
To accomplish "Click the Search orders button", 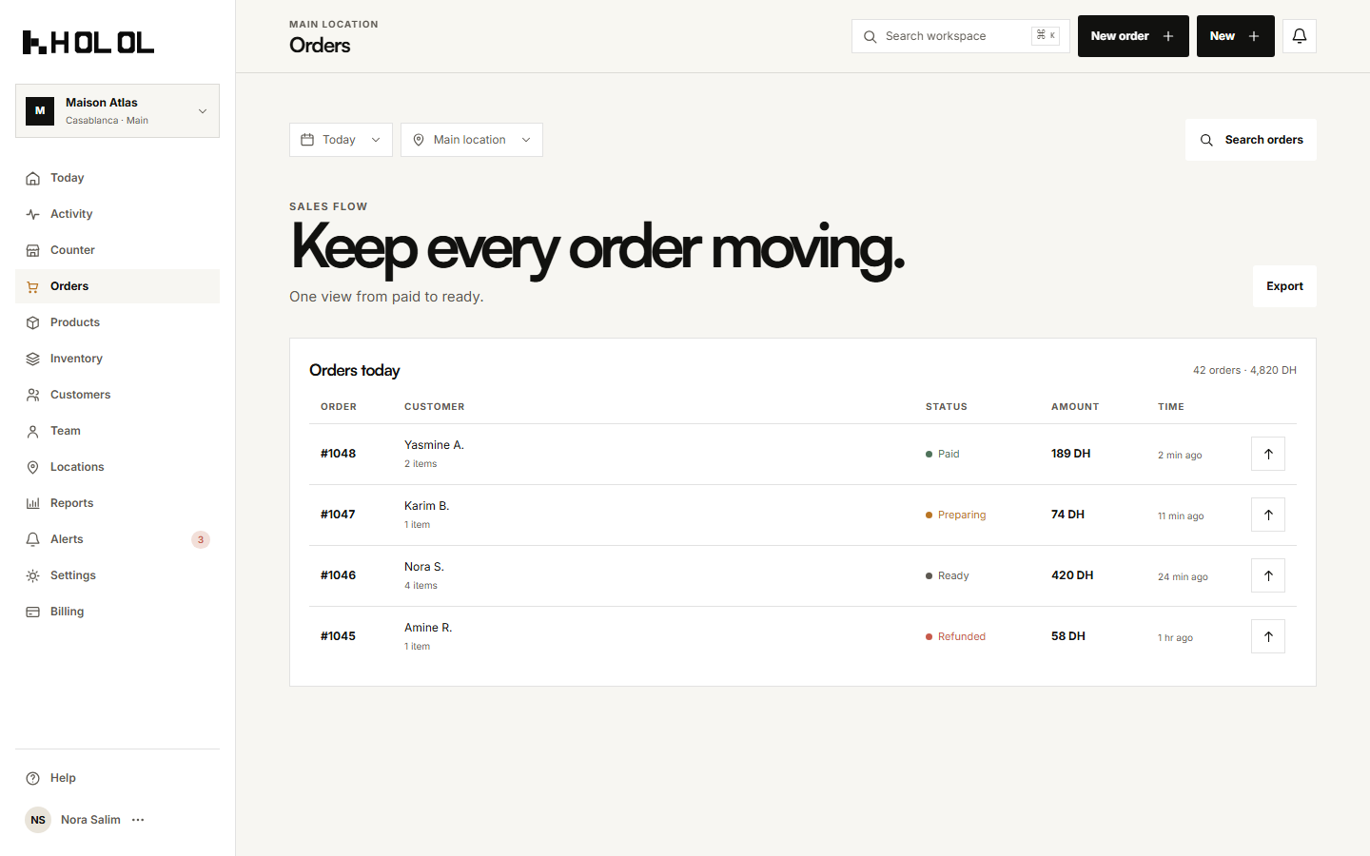I will (x=1251, y=140).
